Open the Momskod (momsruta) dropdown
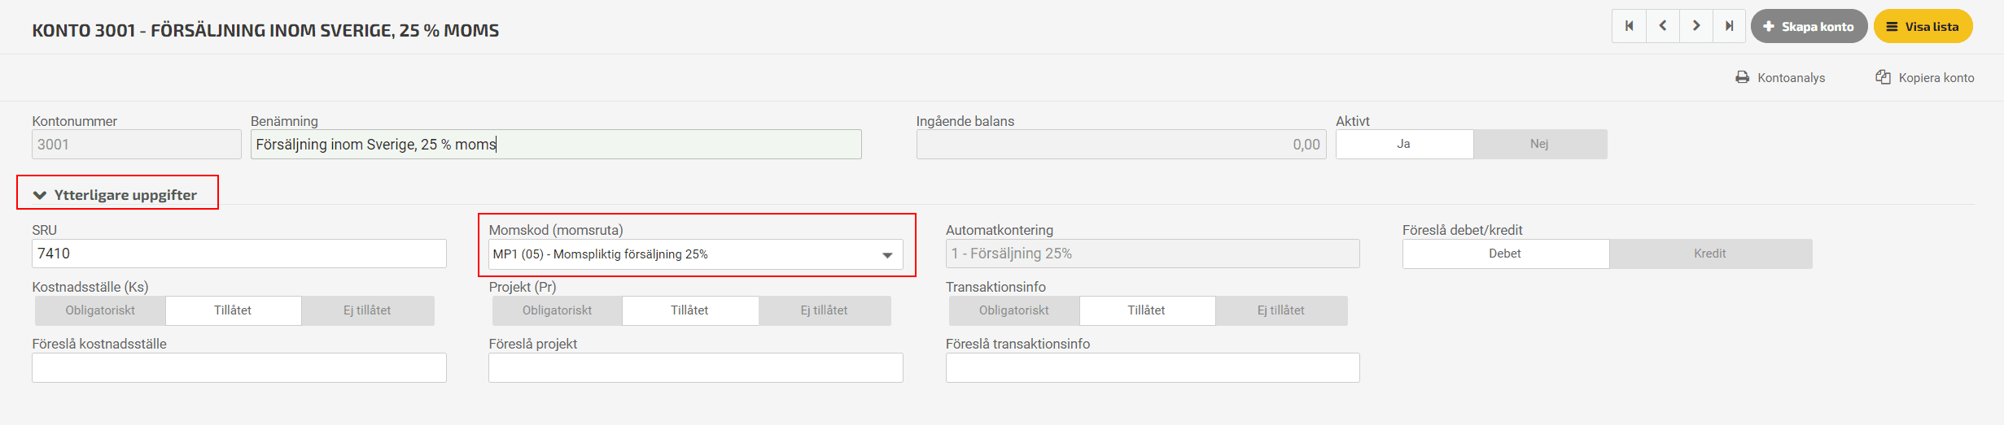 [696, 254]
